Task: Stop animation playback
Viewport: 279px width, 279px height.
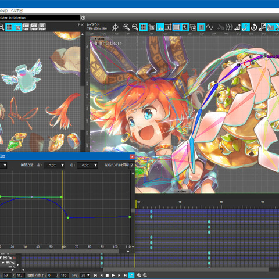Action: 107,276
